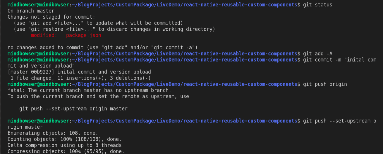Click the "Changes not staged for commit" line
Screen dimensions: 383x154
coord(51,17)
